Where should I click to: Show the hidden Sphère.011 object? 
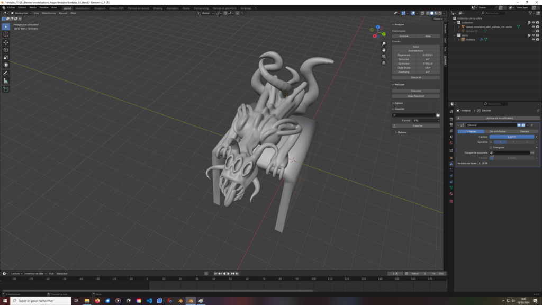click(x=534, y=31)
